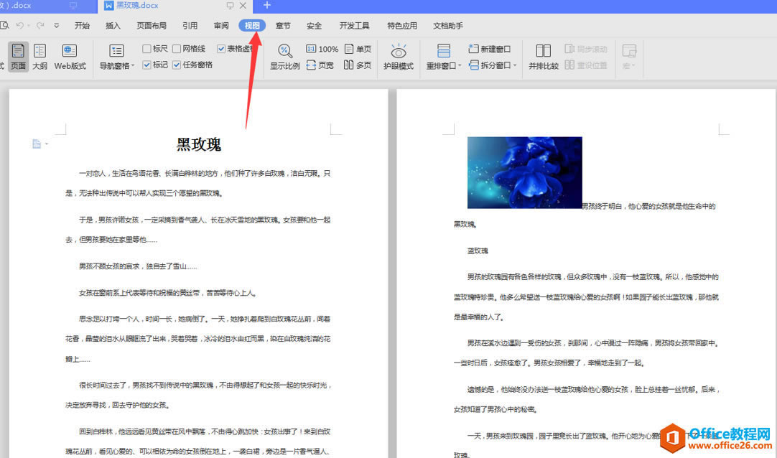Expand the 宏 macro dropdown arrow
This screenshot has width=777, height=458.
(633, 66)
